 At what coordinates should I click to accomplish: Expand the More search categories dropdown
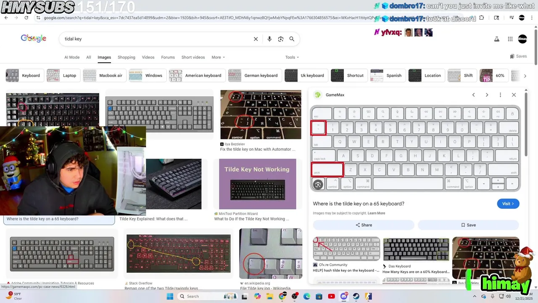click(x=218, y=57)
